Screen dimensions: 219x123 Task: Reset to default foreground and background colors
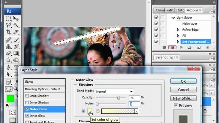(7, 106)
